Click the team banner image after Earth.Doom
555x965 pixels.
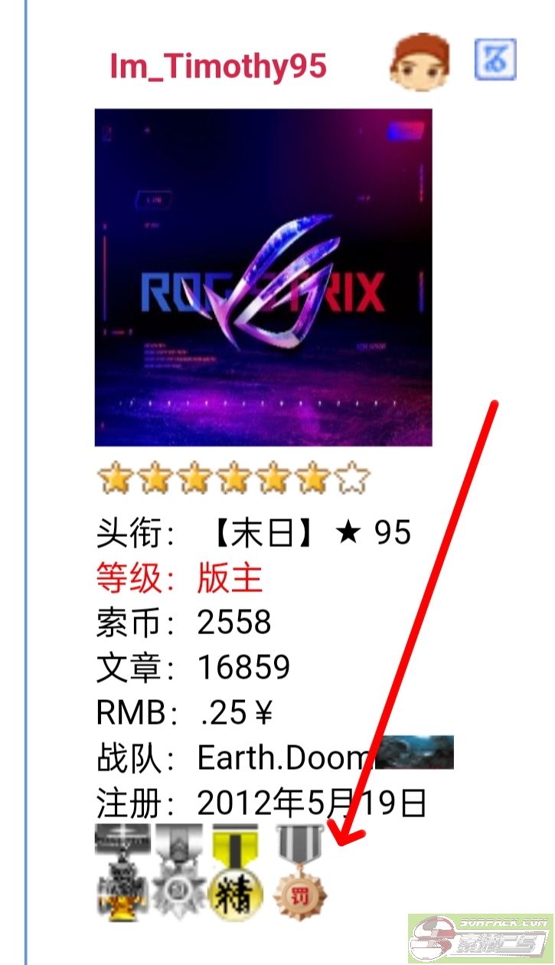coord(413,752)
